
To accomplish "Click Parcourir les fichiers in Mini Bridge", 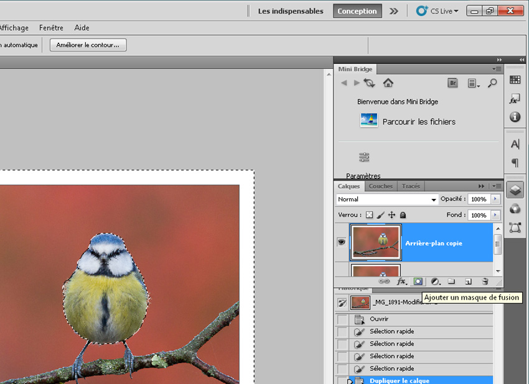I will [x=418, y=122].
